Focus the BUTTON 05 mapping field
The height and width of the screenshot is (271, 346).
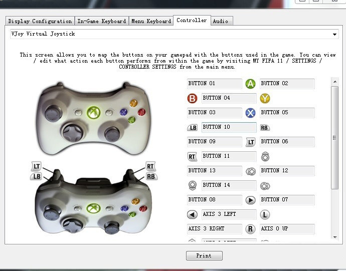(x=287, y=113)
